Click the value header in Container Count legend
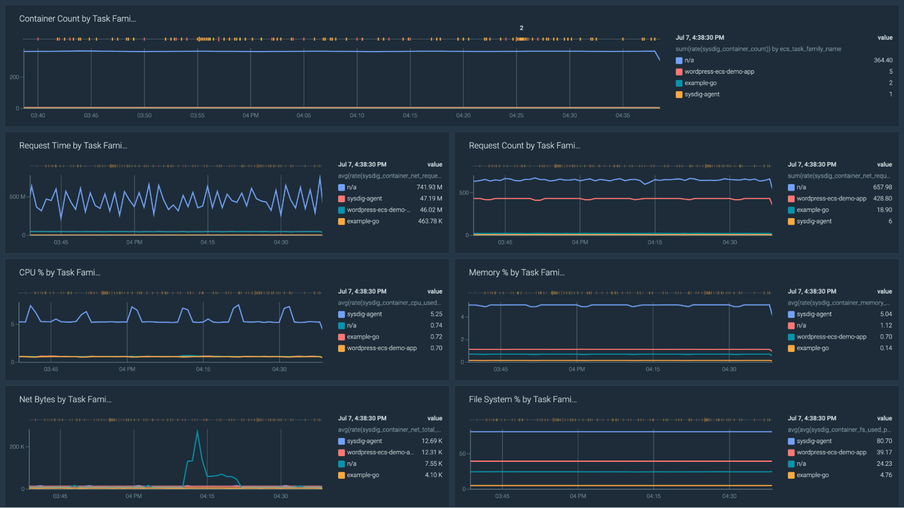This screenshot has height=508, width=904. [885, 38]
